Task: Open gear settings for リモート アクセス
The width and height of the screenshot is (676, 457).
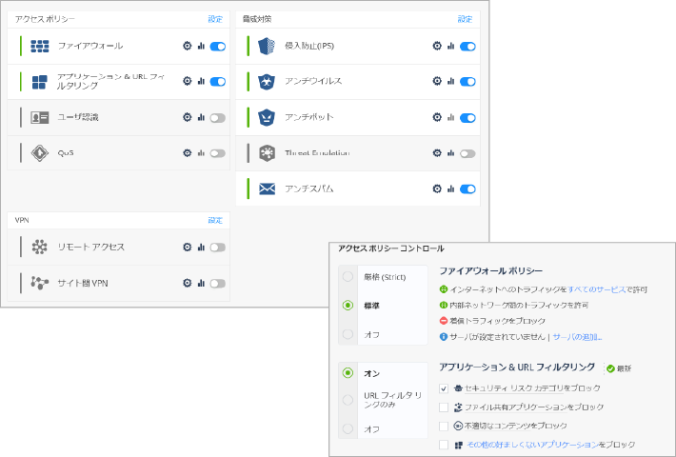Action: (x=188, y=247)
